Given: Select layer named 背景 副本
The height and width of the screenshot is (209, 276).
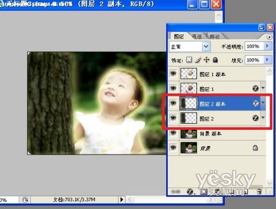Looking at the screenshot, I should coord(211,134).
